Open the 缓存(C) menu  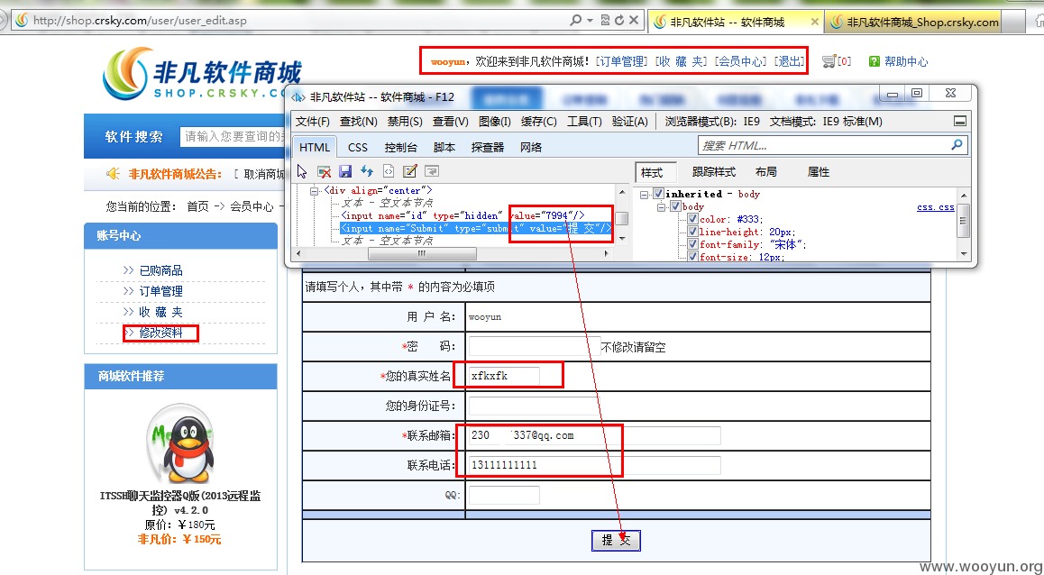(x=538, y=121)
